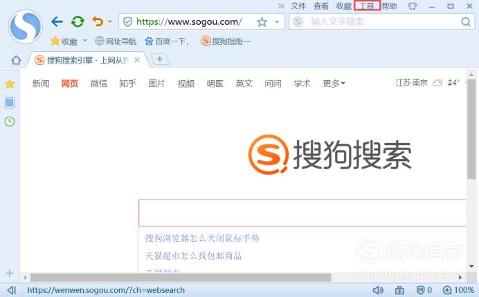The width and height of the screenshot is (479, 297).
Task: Collapse sidebar with bottom-left arrow icon
Action: coord(11,290)
